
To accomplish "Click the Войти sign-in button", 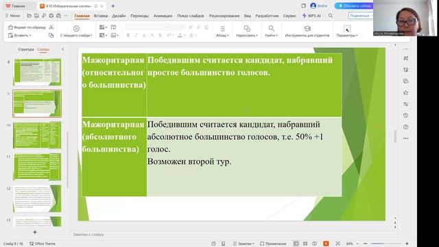I will [318, 6].
